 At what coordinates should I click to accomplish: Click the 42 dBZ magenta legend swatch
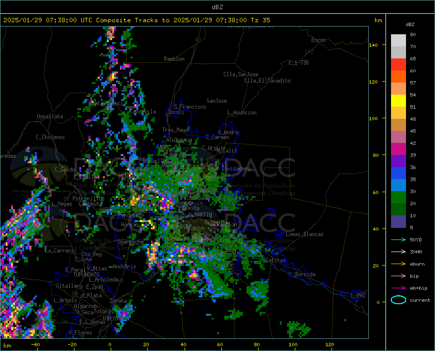pyautogui.click(x=398, y=149)
